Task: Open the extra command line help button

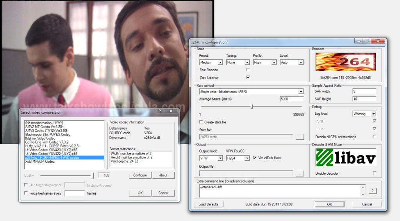Action: (x=372, y=191)
